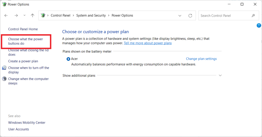
Task: Open Tell me more about power plans
Action: point(148,43)
